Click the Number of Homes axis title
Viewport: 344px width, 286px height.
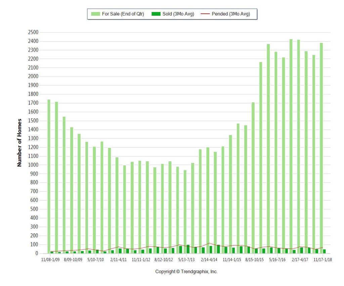pyautogui.click(x=19, y=143)
